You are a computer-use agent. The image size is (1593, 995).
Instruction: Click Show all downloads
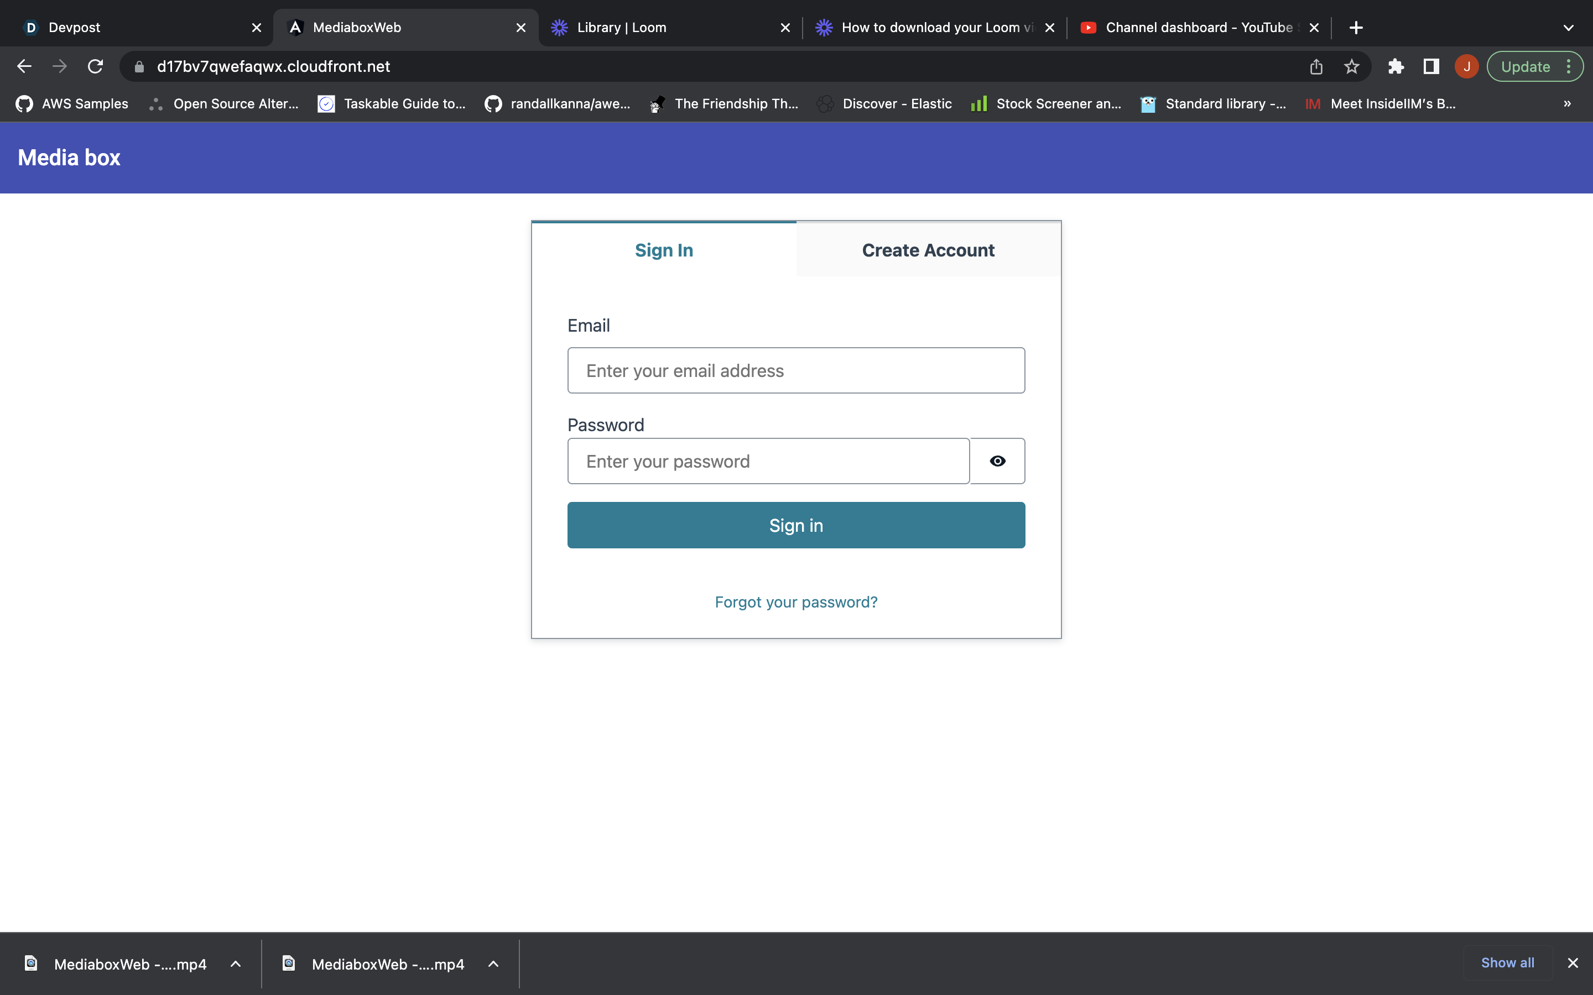point(1507,963)
